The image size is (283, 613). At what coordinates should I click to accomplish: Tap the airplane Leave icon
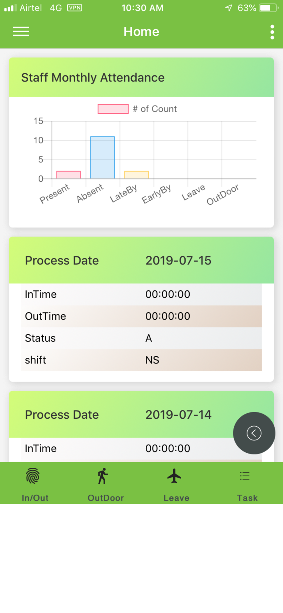point(174,476)
